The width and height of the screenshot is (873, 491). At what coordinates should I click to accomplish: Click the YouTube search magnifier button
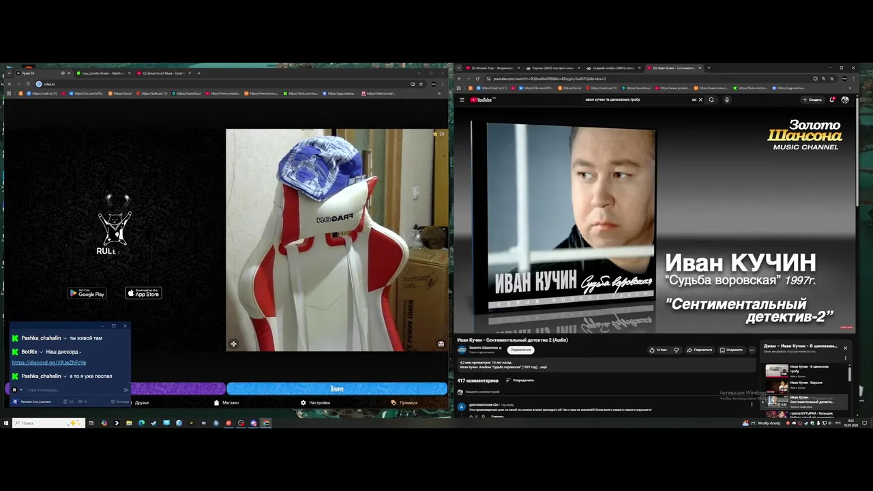point(711,100)
